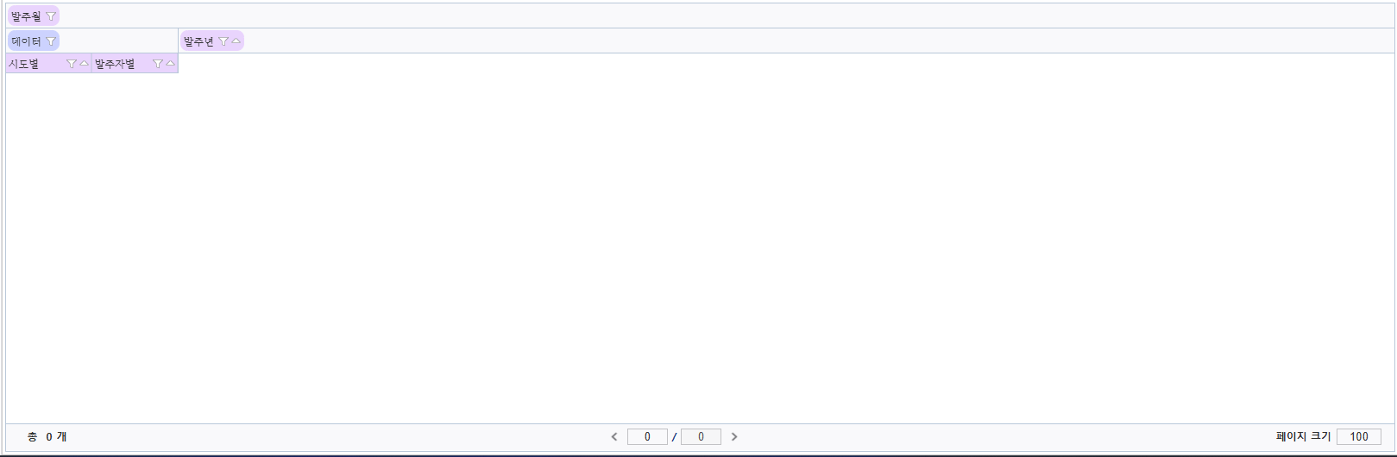
Task: Select the 발주년 column field chip
Action: coord(212,41)
